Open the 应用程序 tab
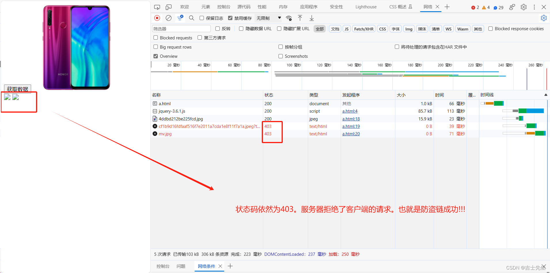This screenshot has width=550, height=273. 309,7
